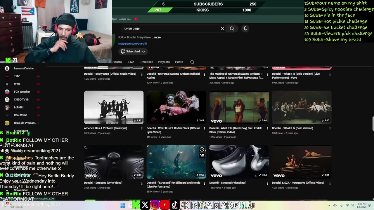Screen dimensions: 374x210
Task: Expand channel description with '...more'
Action: tap(156, 37)
